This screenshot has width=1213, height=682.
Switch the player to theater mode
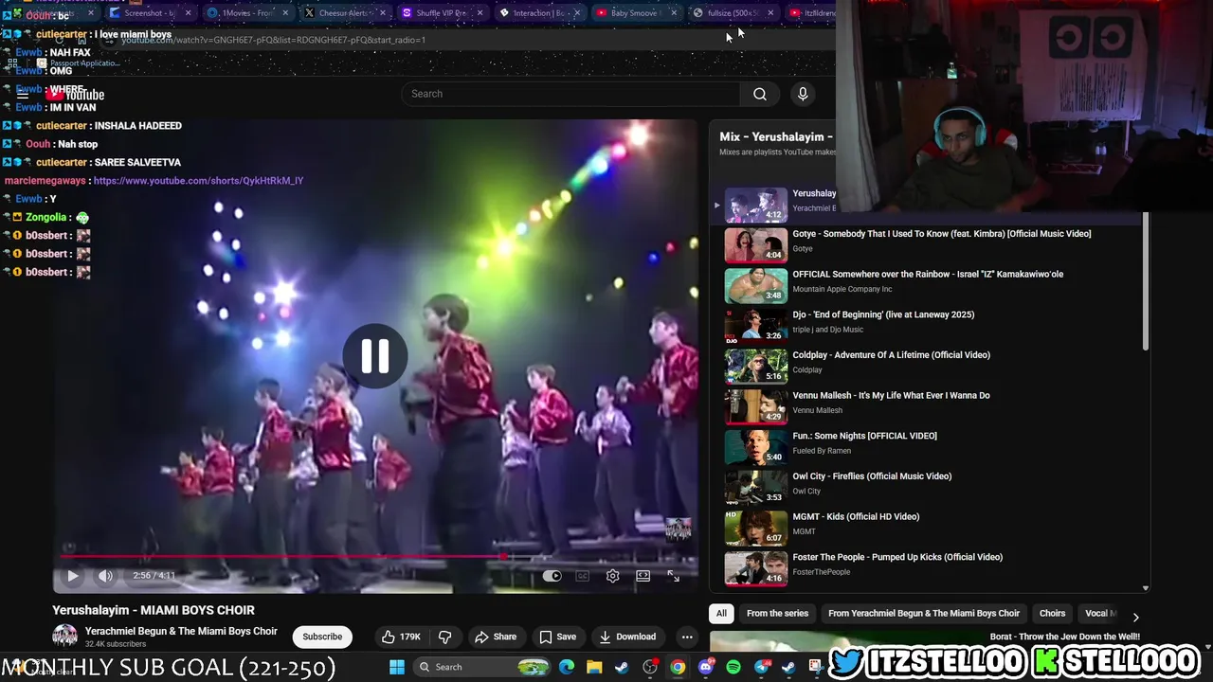point(643,576)
